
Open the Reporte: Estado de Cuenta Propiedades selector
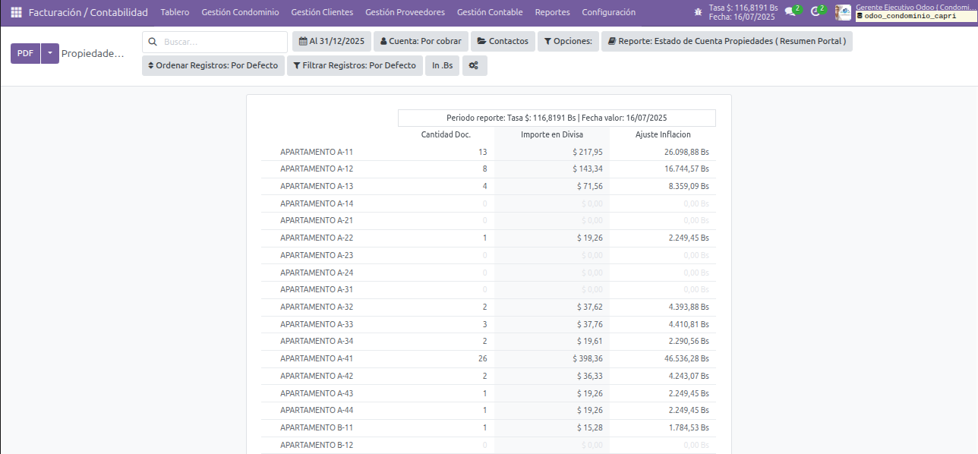click(x=727, y=41)
